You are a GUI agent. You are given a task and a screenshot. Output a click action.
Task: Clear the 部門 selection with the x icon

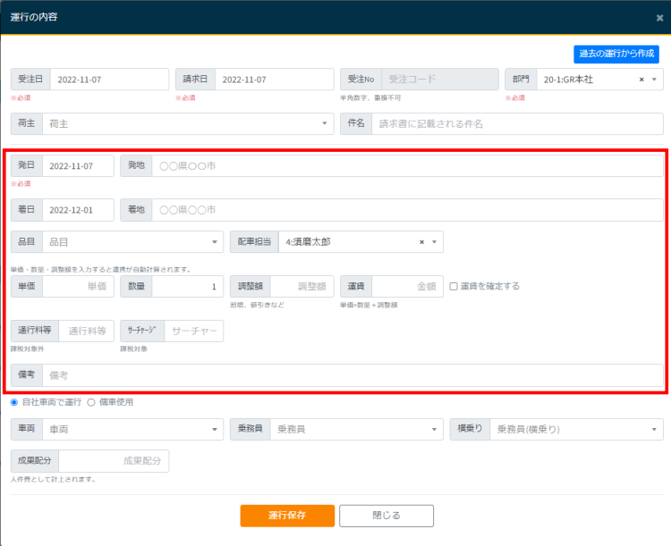pyautogui.click(x=641, y=80)
